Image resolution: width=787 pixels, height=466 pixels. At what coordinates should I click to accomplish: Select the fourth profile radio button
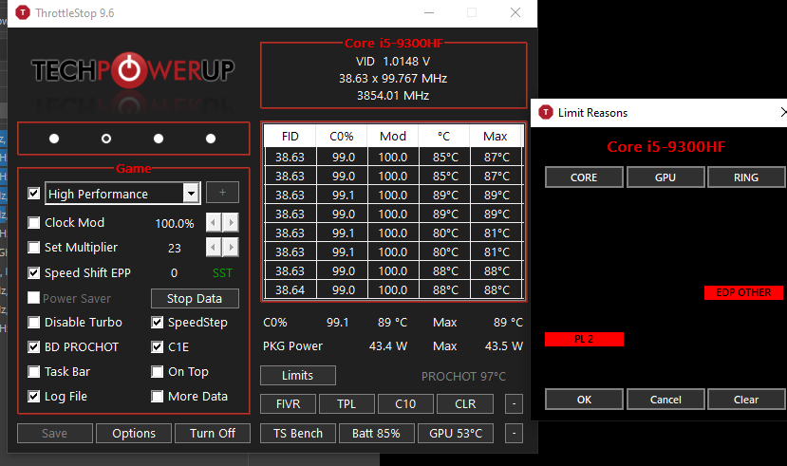tap(211, 139)
